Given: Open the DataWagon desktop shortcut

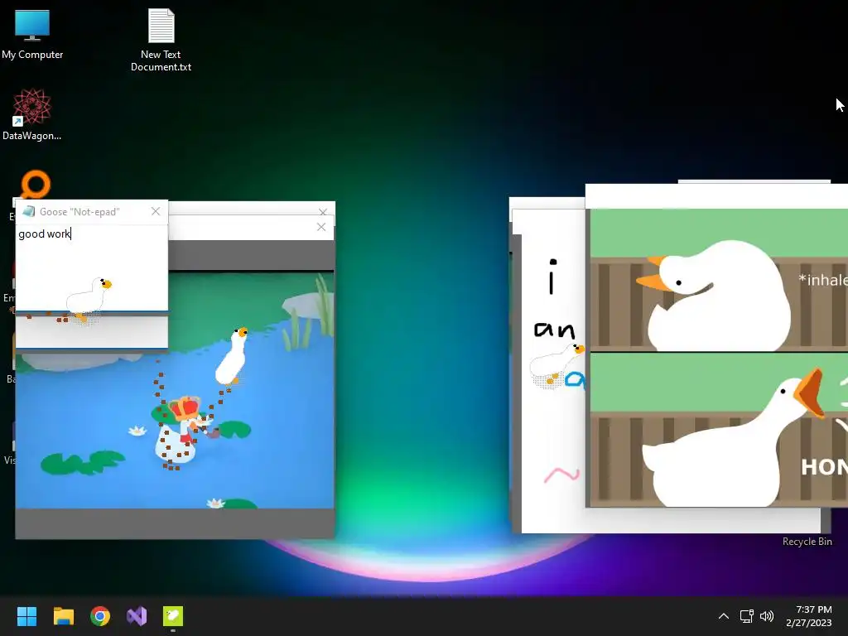Looking at the screenshot, I should [x=32, y=114].
